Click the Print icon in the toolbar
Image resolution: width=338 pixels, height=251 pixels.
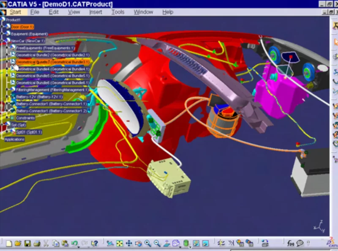pos(37,243)
